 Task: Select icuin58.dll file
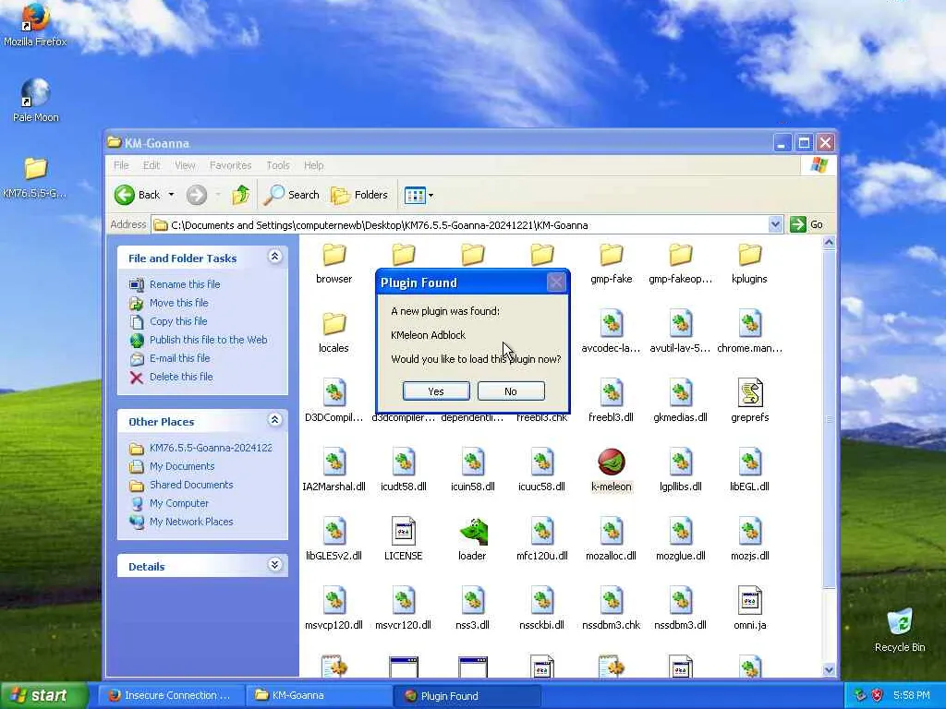click(x=472, y=468)
